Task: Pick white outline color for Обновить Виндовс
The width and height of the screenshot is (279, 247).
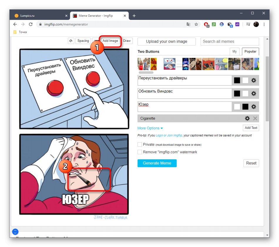Action: pyautogui.click(x=245, y=94)
